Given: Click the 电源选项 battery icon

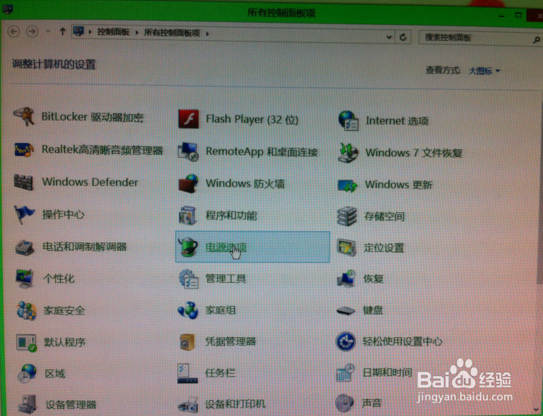Looking at the screenshot, I should click(x=188, y=247).
